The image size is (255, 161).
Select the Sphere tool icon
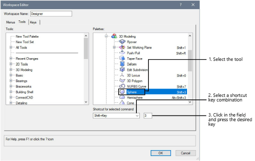[x=122, y=92]
